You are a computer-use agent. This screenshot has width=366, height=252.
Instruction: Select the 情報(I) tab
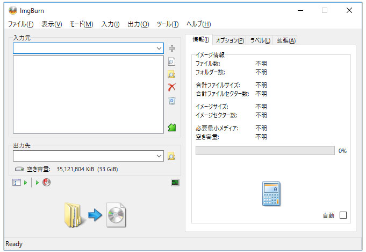200,40
